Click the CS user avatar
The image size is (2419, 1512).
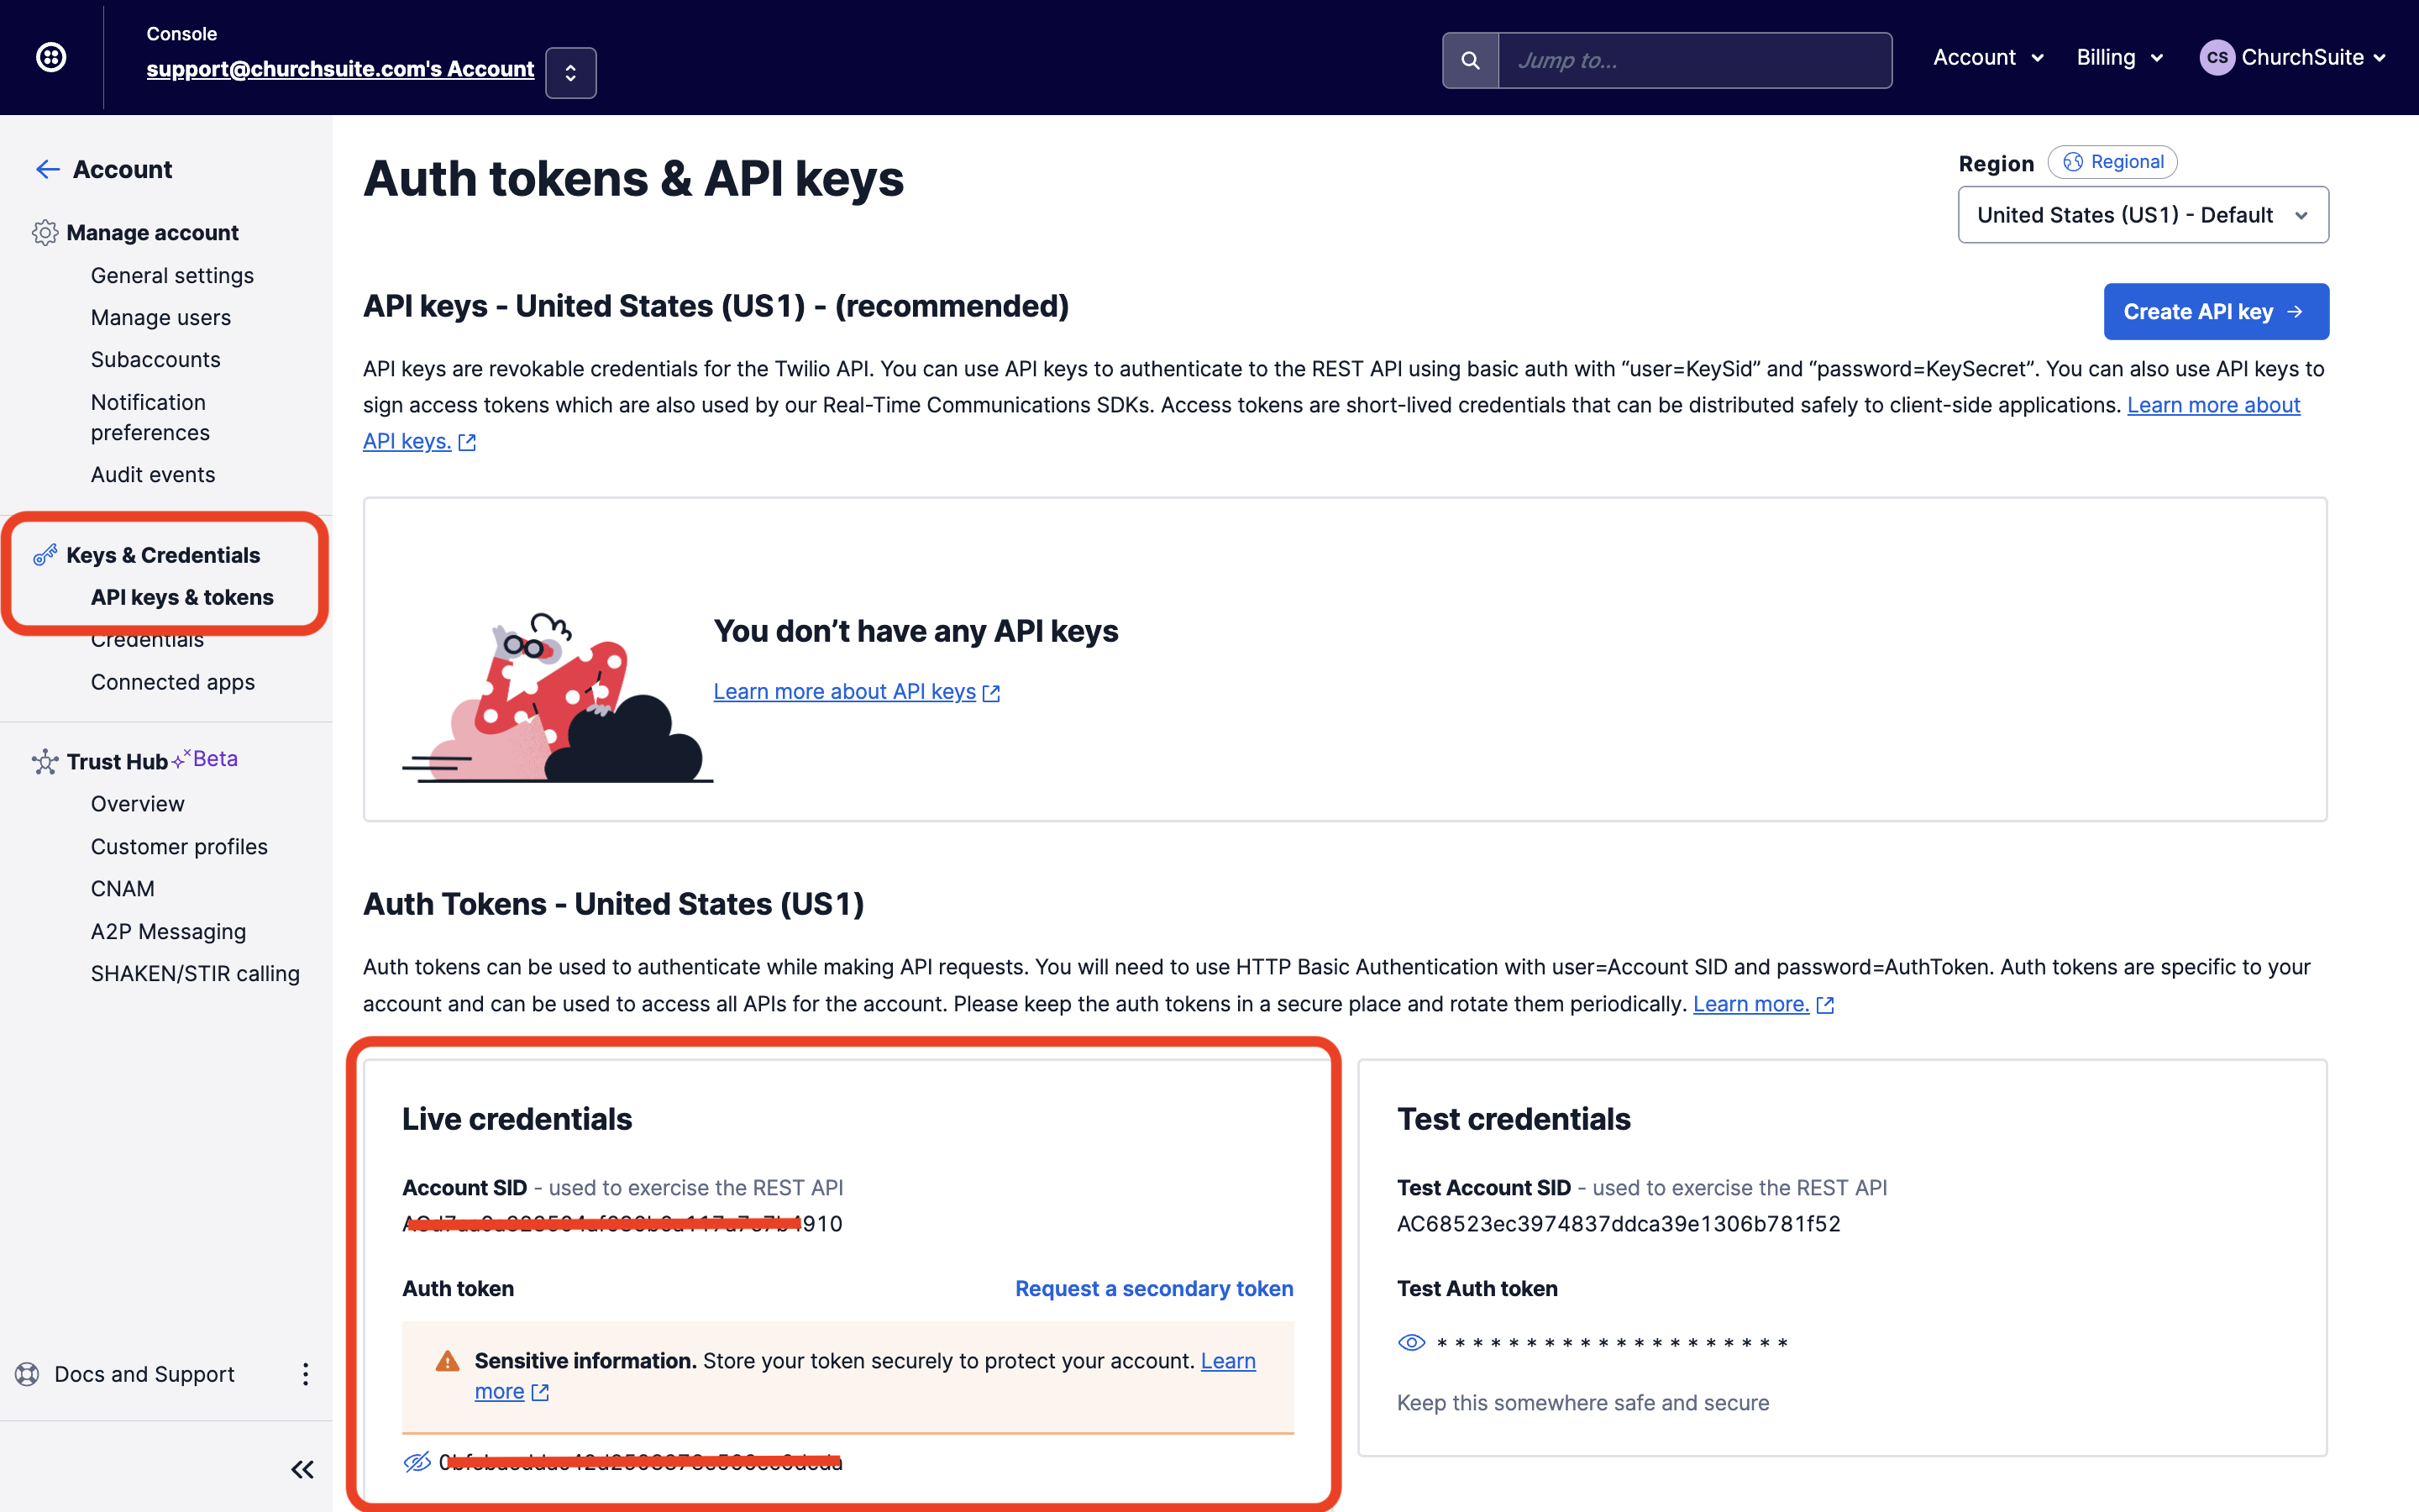point(2216,58)
